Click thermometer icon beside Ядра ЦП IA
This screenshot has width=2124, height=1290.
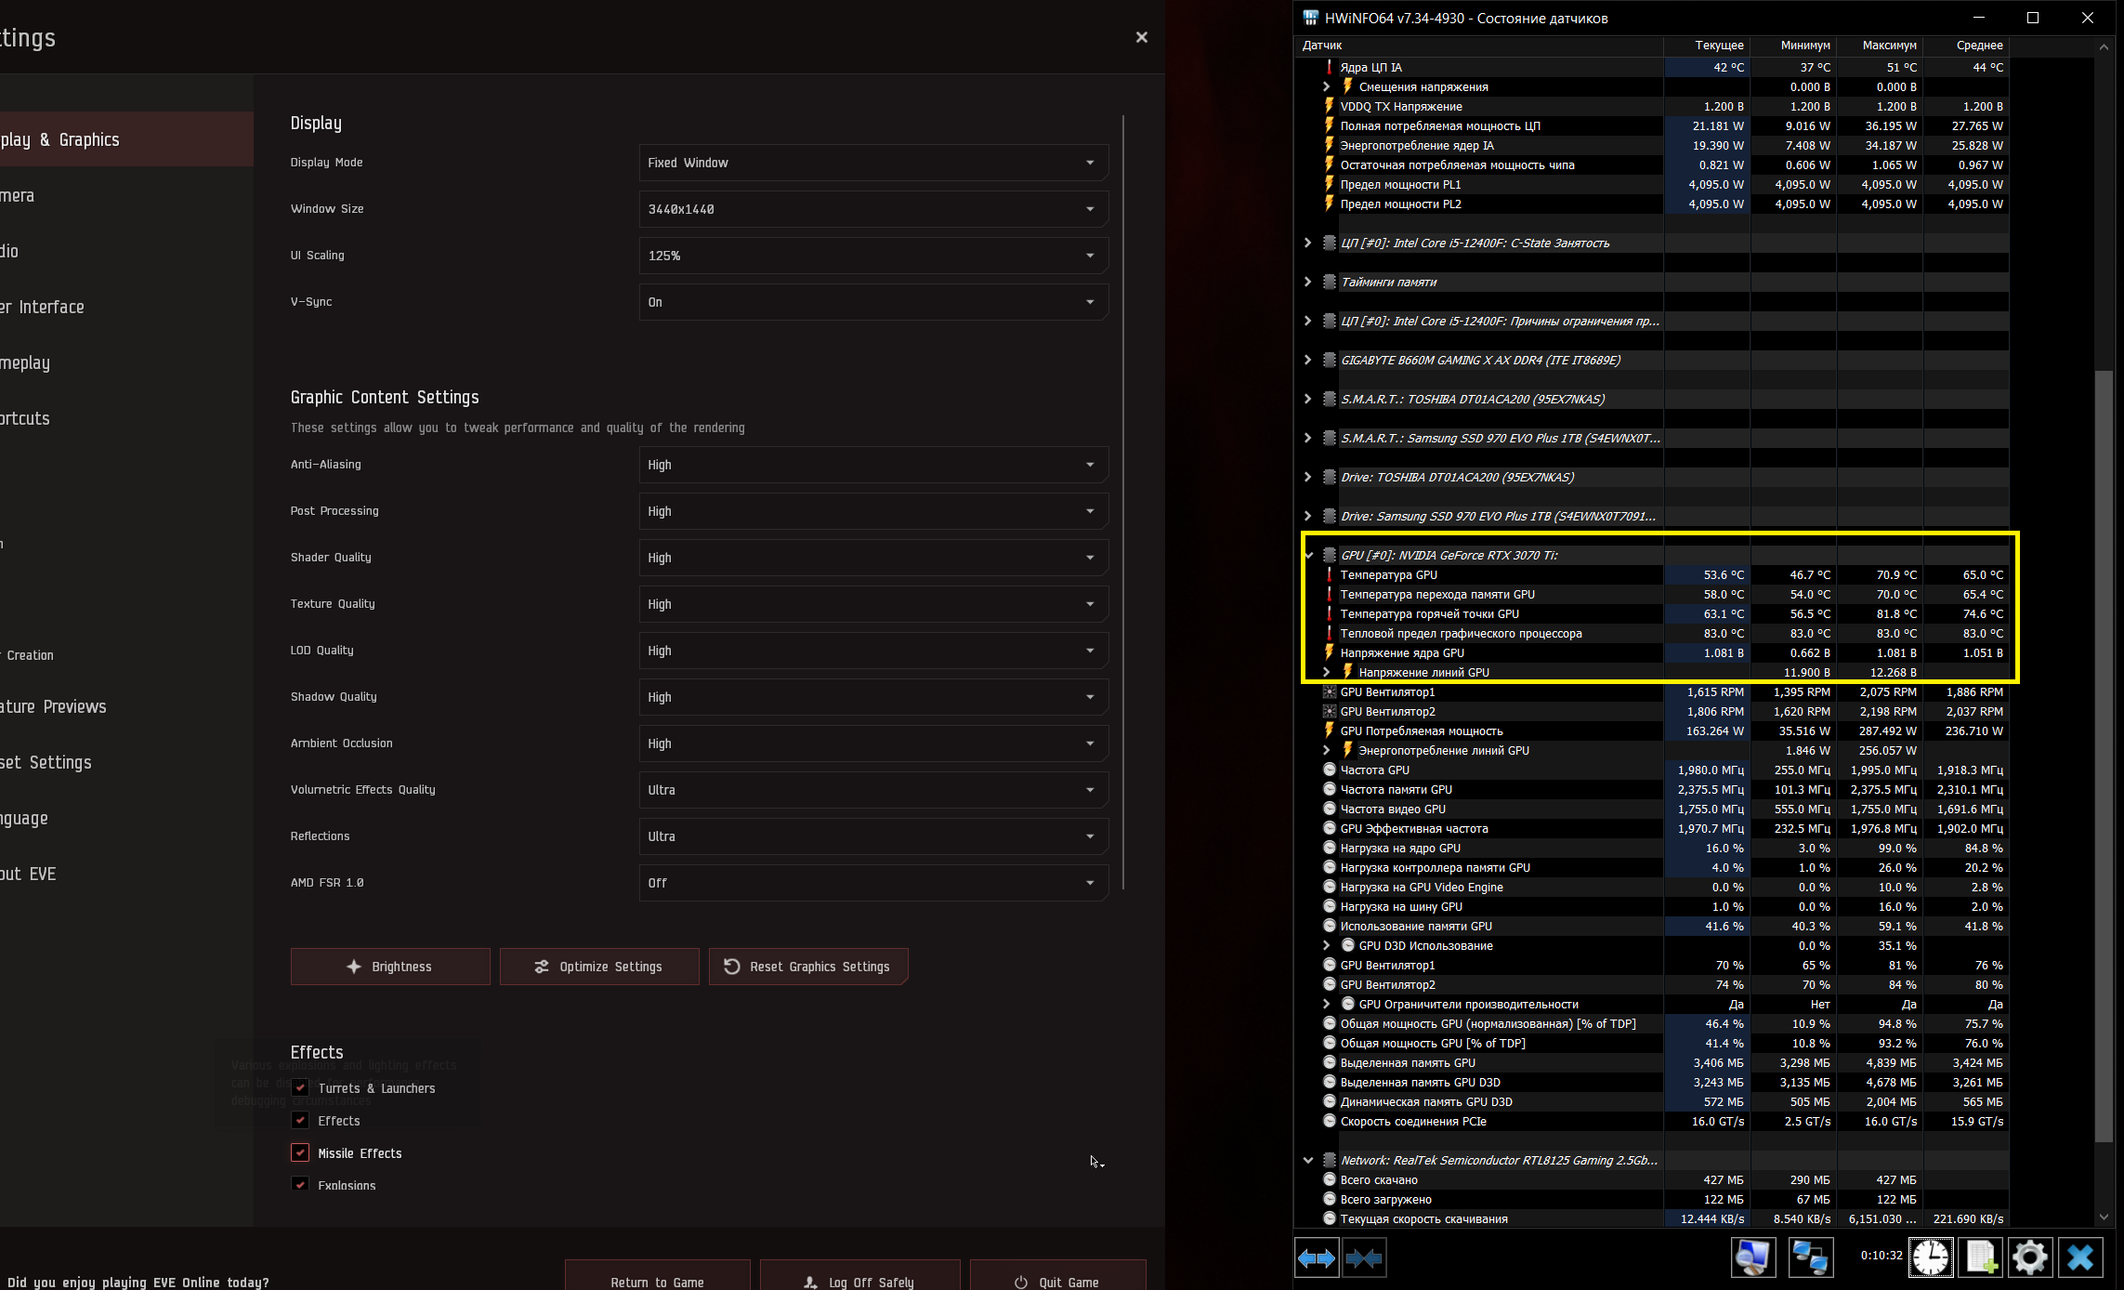click(x=1330, y=67)
